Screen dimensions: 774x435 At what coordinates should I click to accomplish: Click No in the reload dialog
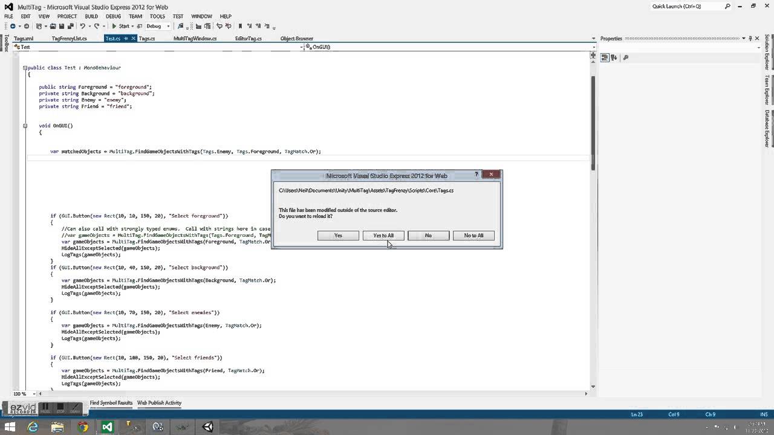click(428, 236)
